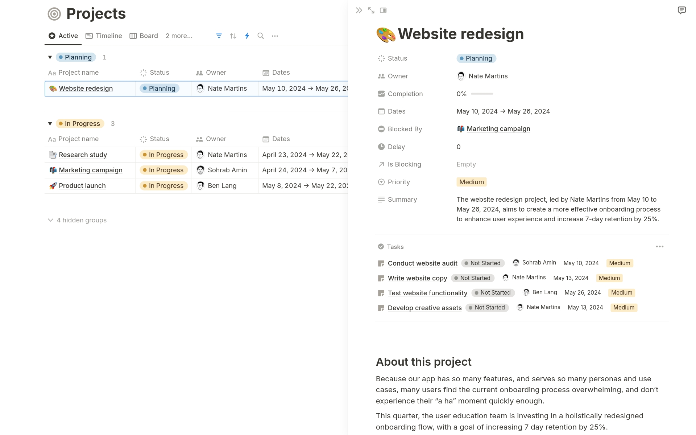Collapse the In Progress group
696x435 pixels.
click(x=50, y=123)
